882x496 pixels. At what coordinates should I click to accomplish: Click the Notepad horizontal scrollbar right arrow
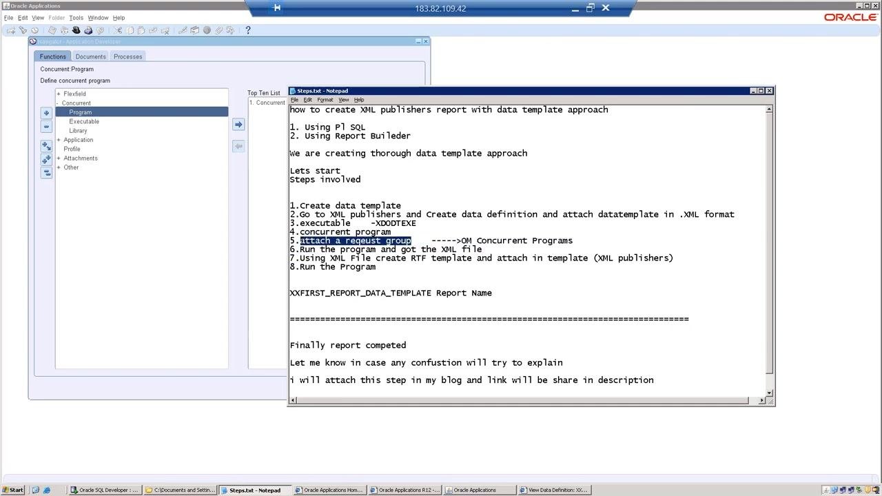point(761,400)
